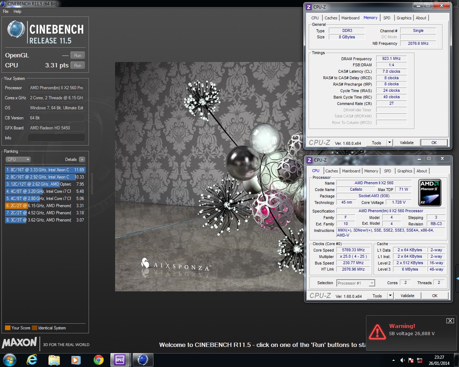Open Caches tab in upper CPU-Z window
Viewport: 459px width, 367px height.
tap(331, 18)
